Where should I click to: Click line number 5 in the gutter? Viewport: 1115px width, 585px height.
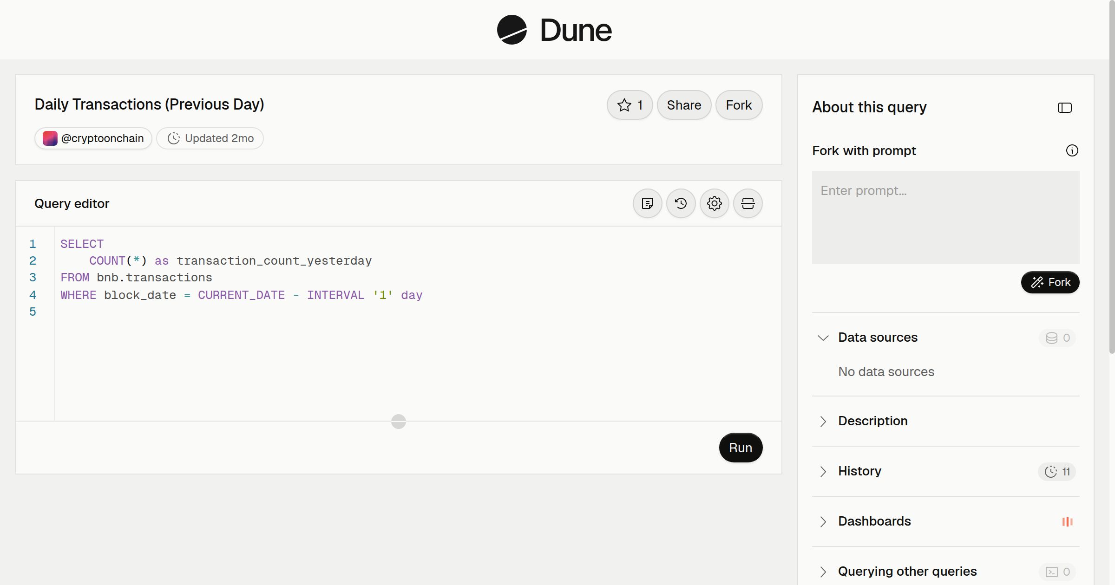coord(33,312)
